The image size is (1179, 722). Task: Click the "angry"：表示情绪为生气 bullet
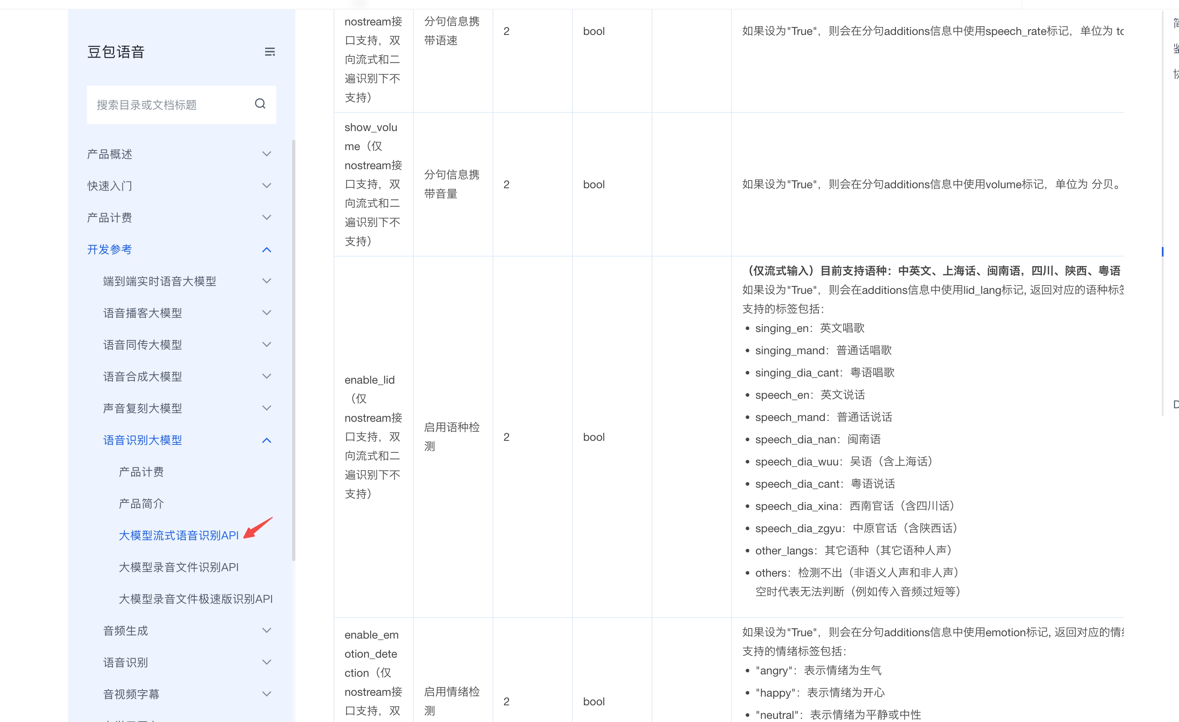click(818, 670)
